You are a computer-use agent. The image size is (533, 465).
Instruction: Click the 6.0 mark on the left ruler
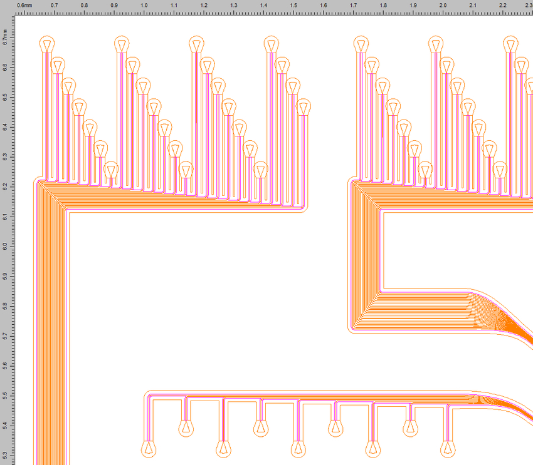(5, 246)
